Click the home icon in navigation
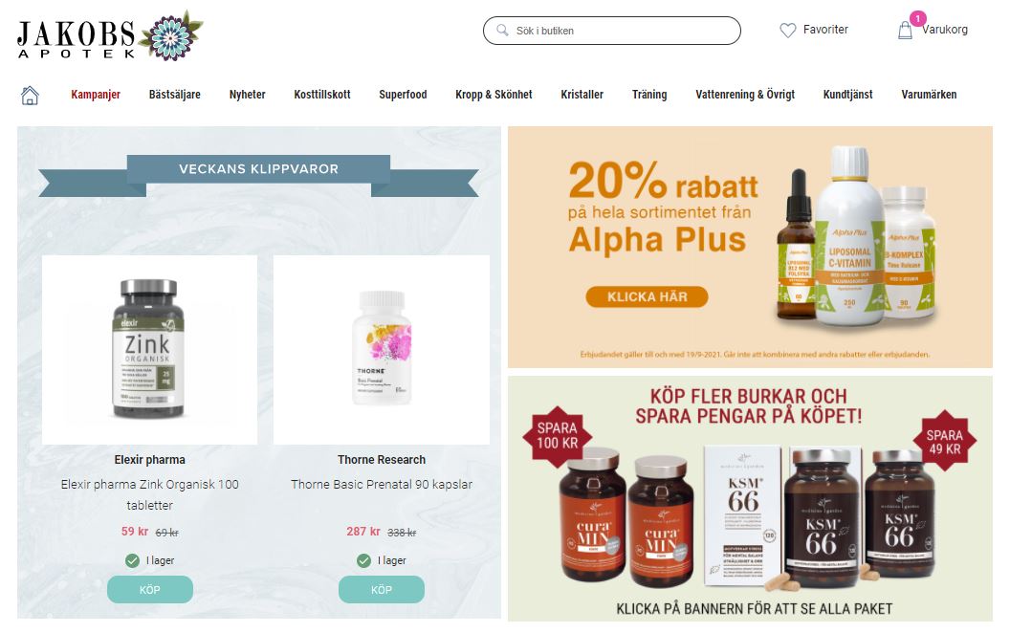This screenshot has height=633, width=1010. tap(30, 96)
